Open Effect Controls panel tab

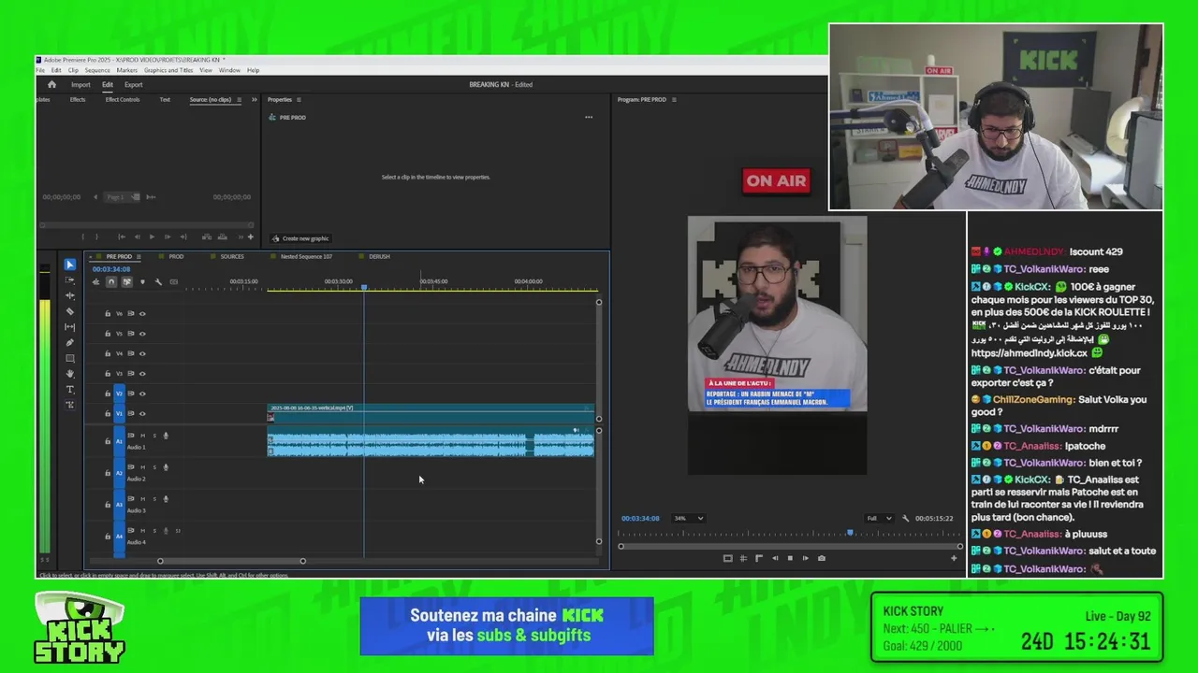tap(123, 99)
